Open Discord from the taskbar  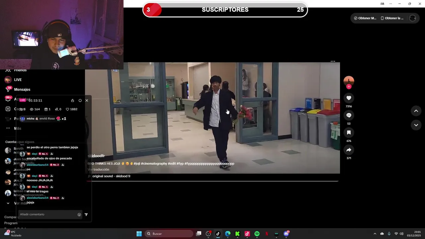[286, 234]
